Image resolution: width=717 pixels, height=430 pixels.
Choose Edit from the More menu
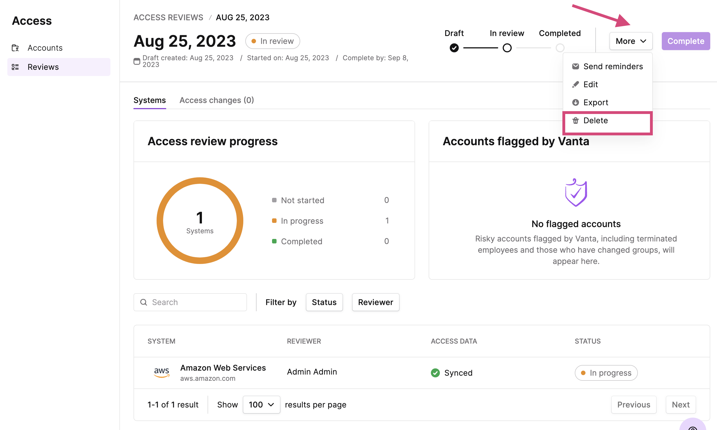tap(607, 84)
